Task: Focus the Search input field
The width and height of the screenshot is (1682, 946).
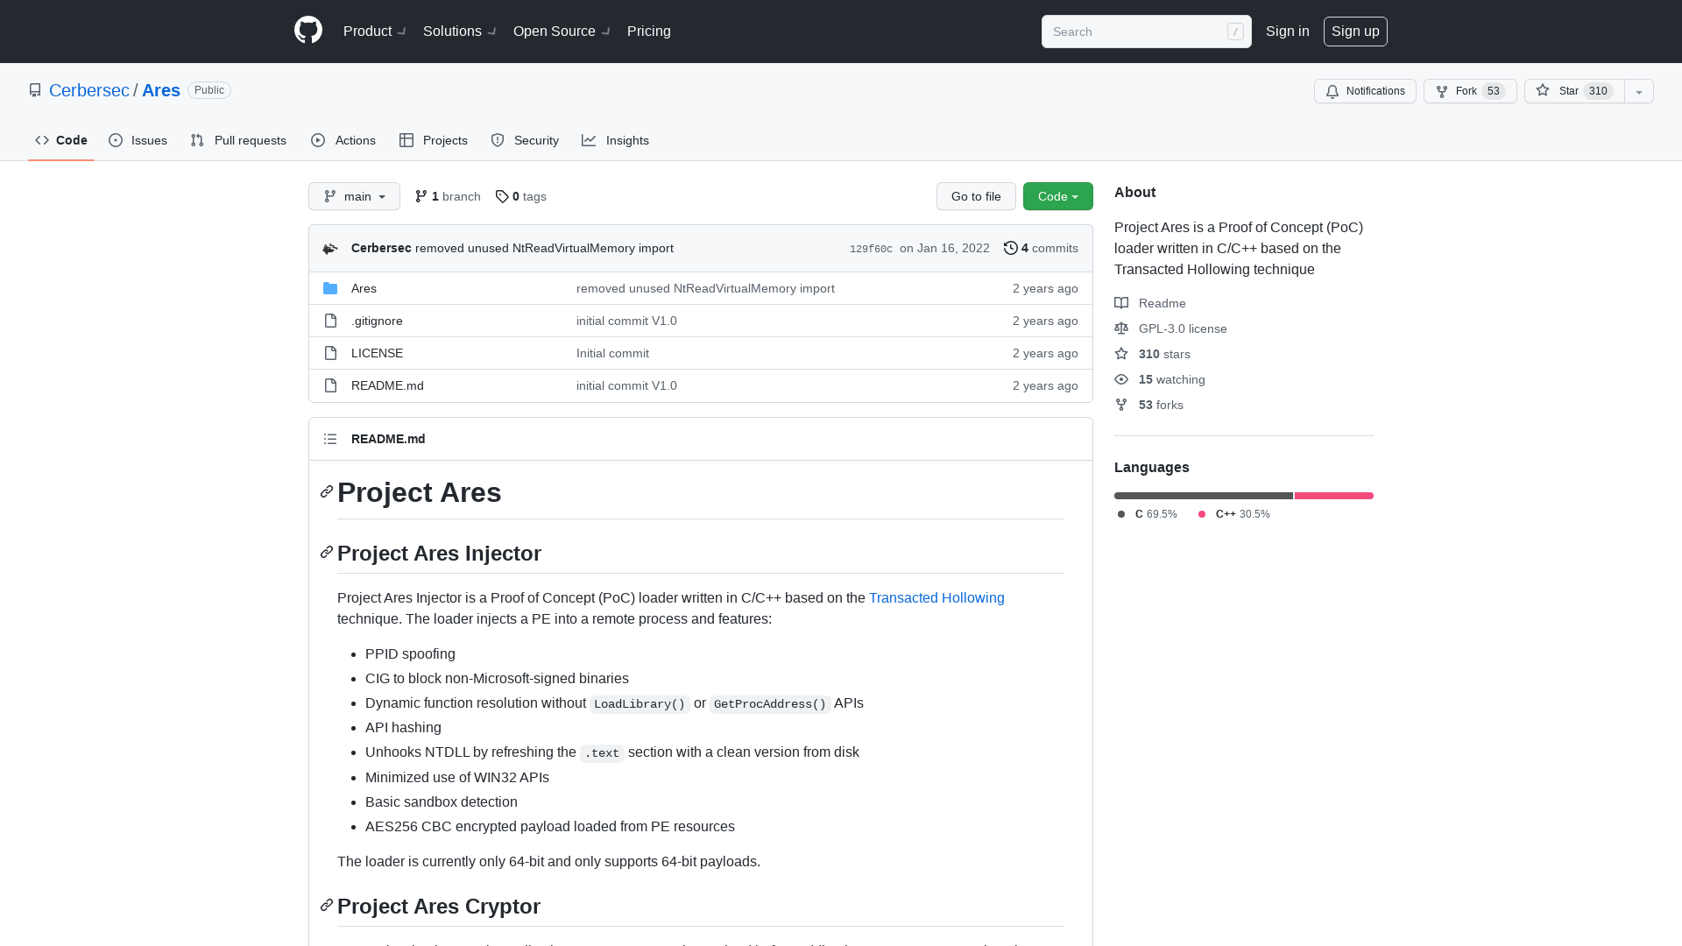Action: pyautogui.click(x=1147, y=32)
